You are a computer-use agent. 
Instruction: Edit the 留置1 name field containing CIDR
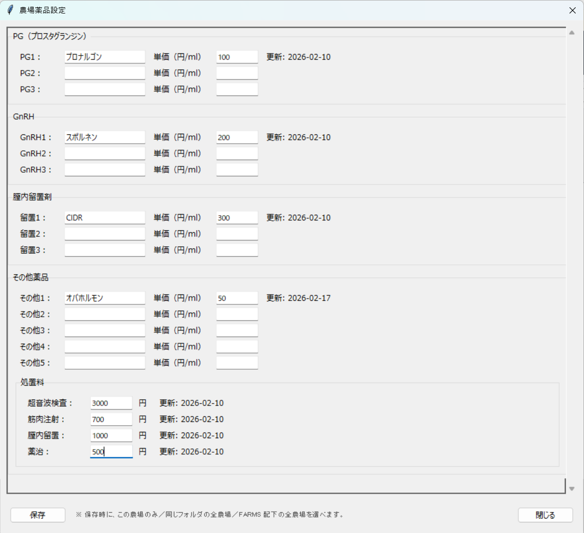coord(105,218)
